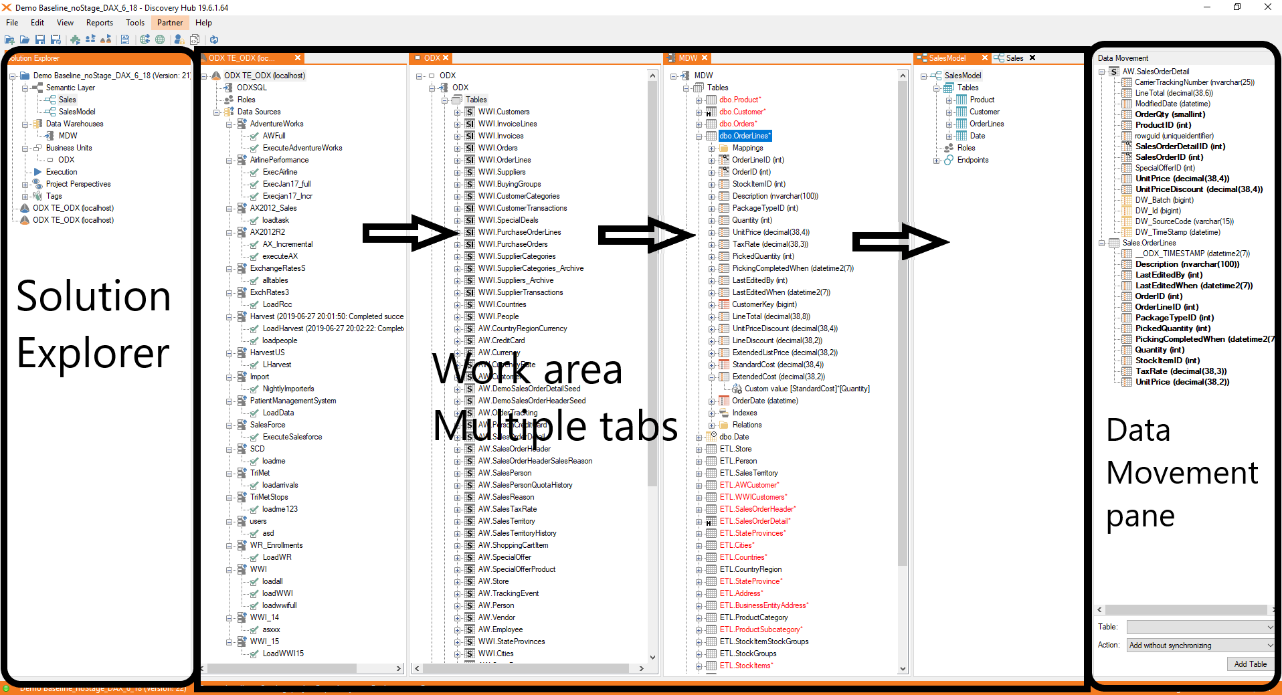The image size is (1282, 695).
Task: Switch to the MDW tab
Action: (x=687, y=58)
